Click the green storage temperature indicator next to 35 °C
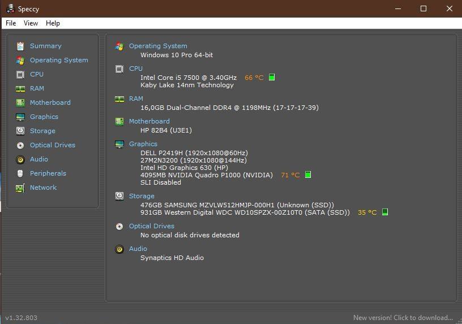Image resolution: width=462 pixels, height=324 pixels. (x=385, y=212)
